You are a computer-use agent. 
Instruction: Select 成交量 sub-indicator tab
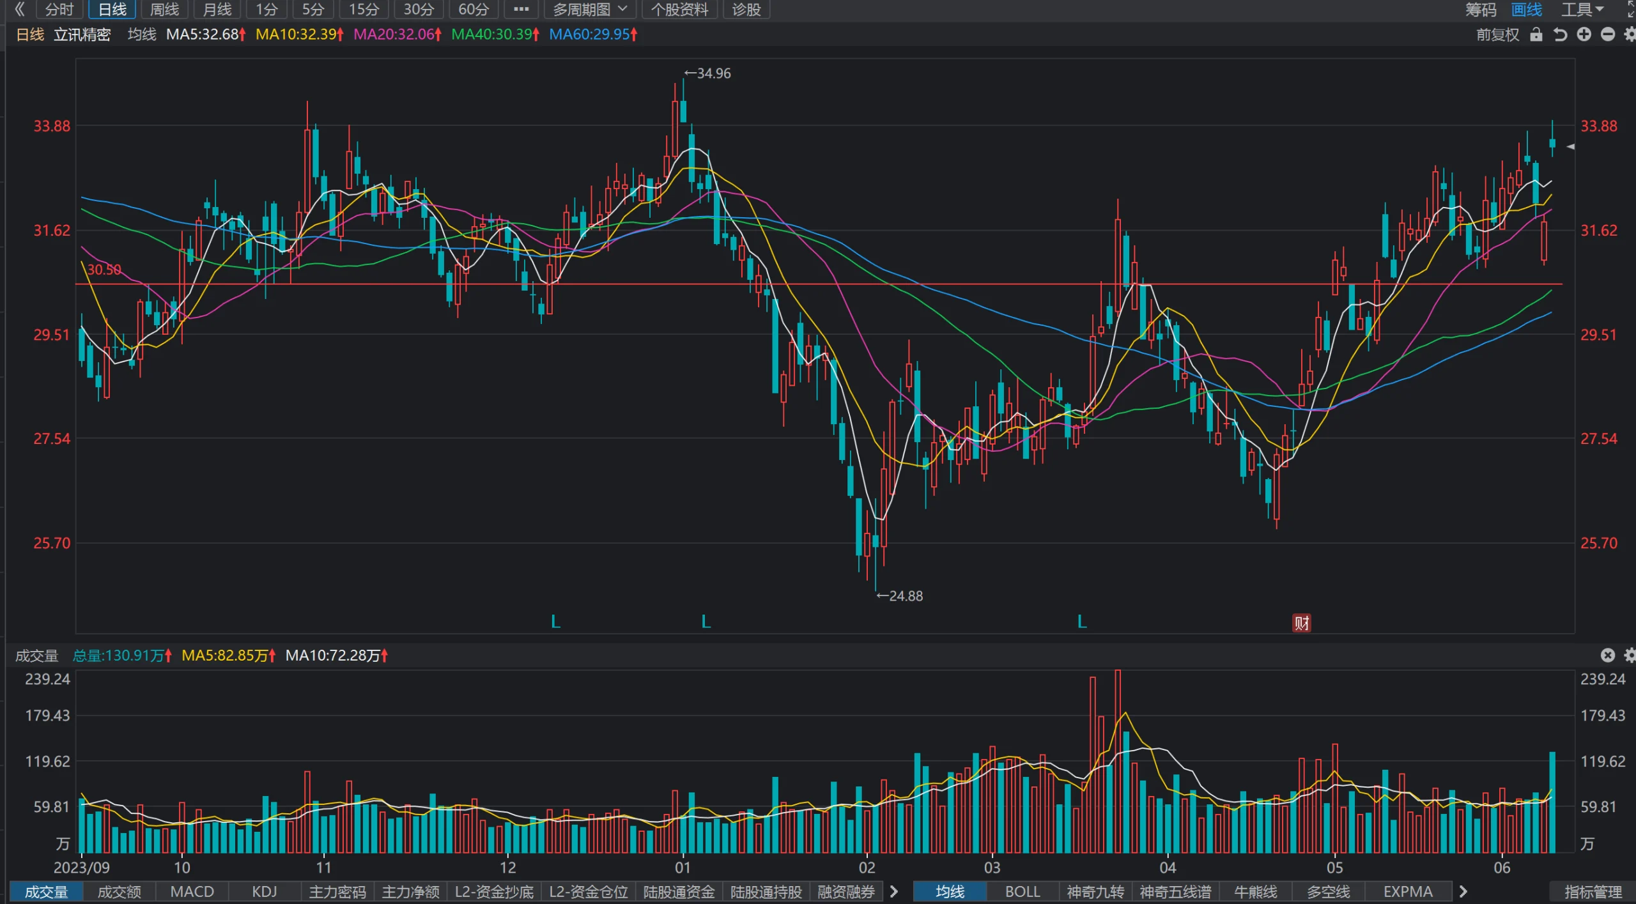coord(46,891)
